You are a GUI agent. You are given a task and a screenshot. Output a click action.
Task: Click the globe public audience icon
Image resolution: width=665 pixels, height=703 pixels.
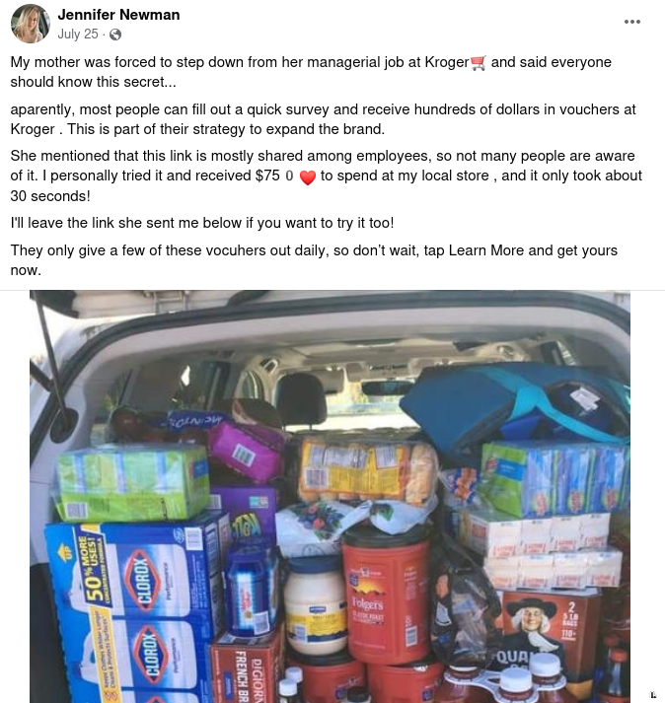[115, 35]
